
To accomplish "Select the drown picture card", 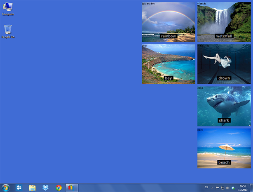I will click(x=224, y=64).
